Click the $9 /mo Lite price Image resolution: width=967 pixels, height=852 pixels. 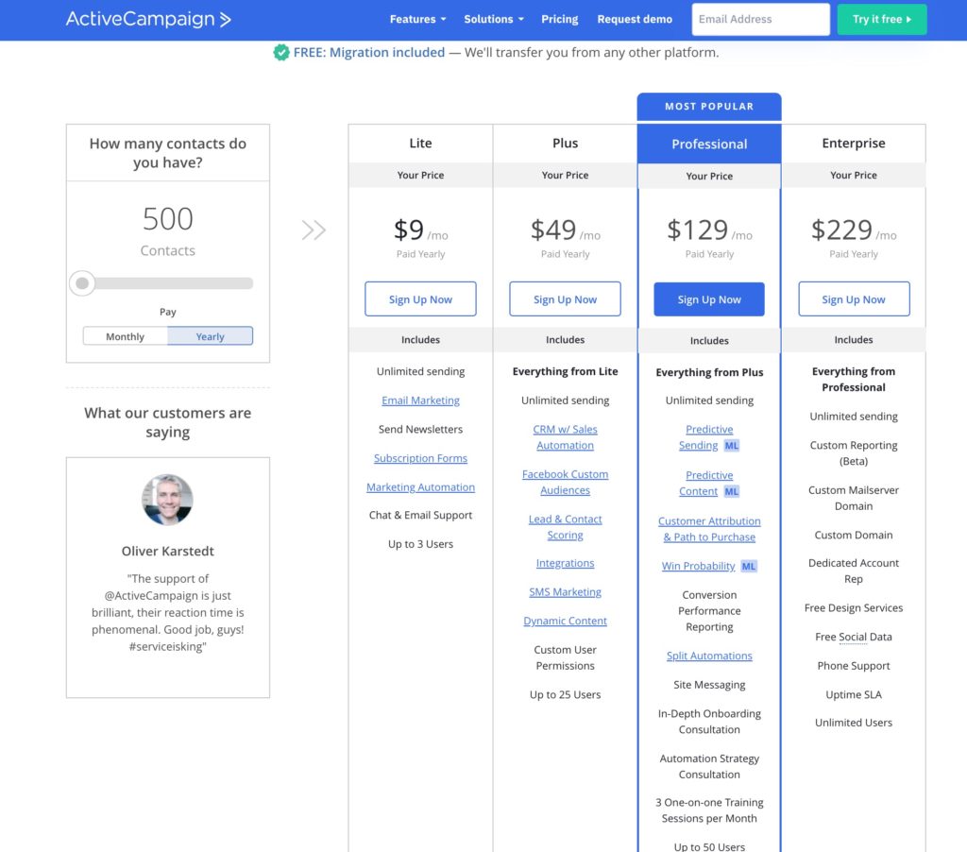point(420,230)
